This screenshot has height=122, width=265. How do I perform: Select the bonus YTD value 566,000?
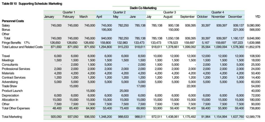pyautogui.click(x=255, y=30)
